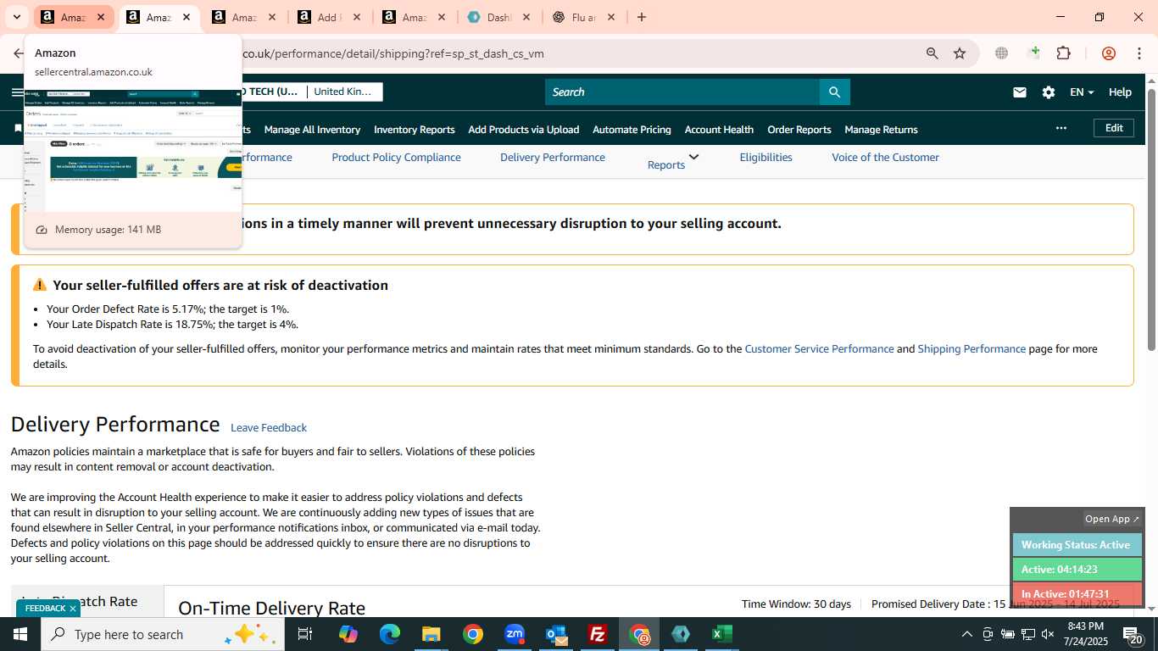Switch to the Add browser tab
This screenshot has height=651, width=1158.
329,17
